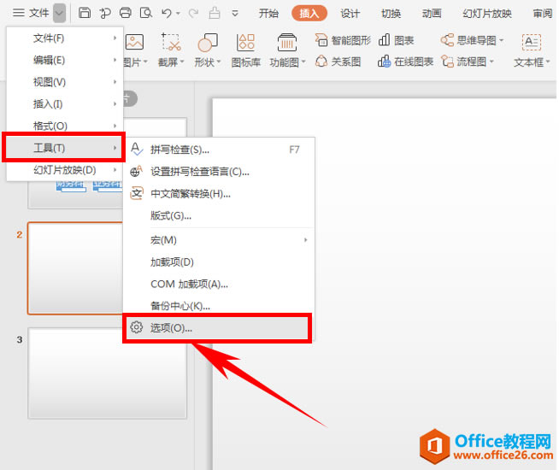Open 加载项(D) add-ins

tap(219, 262)
